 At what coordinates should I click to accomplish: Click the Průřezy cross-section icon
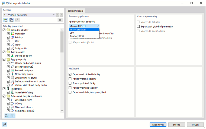(12, 37)
